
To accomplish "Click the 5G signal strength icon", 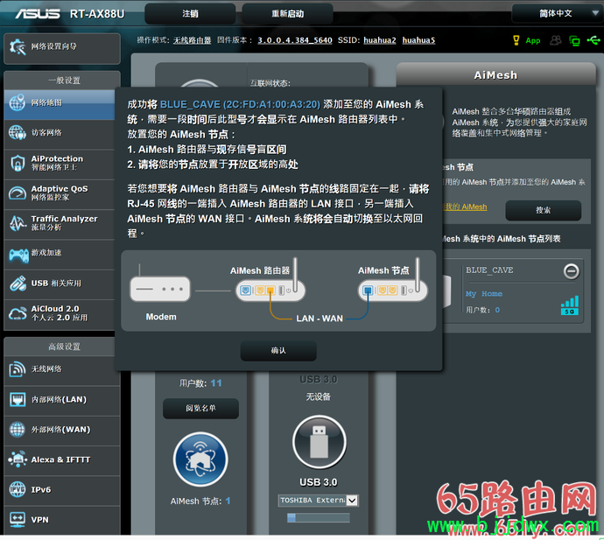I will [569, 305].
